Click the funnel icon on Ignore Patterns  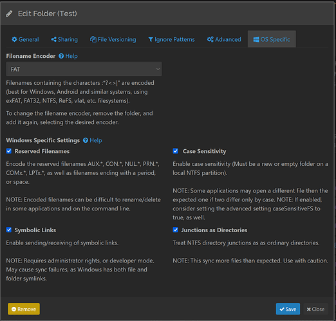151,39
